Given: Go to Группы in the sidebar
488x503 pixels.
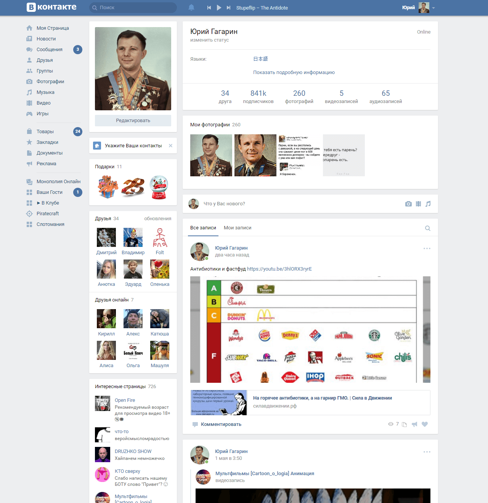Looking at the screenshot, I should pos(45,71).
